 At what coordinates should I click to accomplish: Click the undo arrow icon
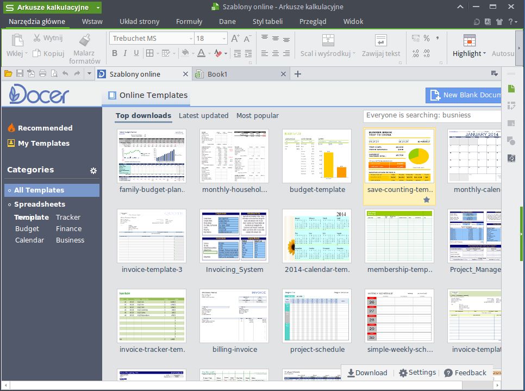65,73
